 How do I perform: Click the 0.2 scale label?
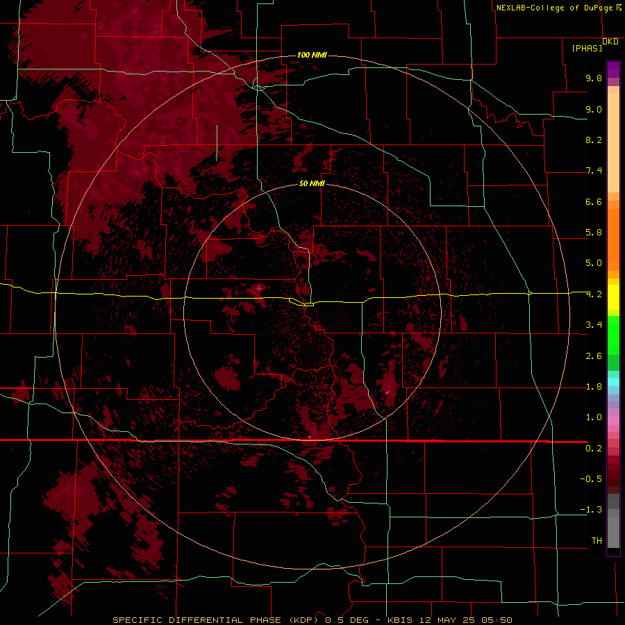[594, 449]
